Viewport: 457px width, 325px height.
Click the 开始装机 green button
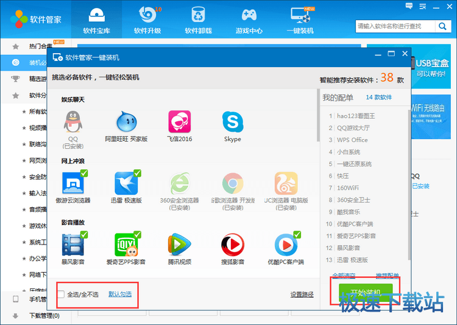click(x=366, y=292)
